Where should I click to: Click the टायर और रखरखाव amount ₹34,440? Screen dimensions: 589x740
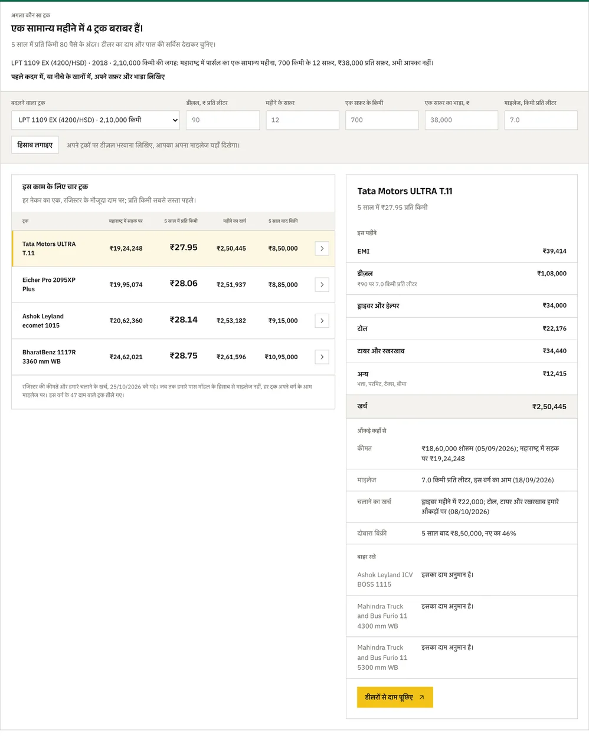555,351
